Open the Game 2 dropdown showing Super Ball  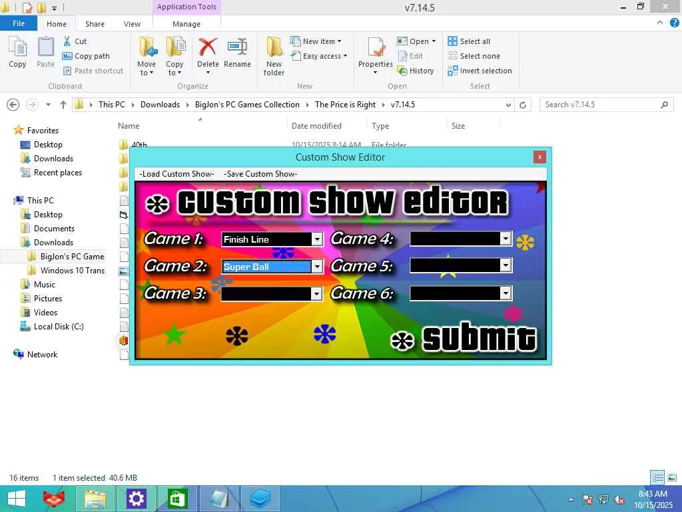pyautogui.click(x=317, y=267)
